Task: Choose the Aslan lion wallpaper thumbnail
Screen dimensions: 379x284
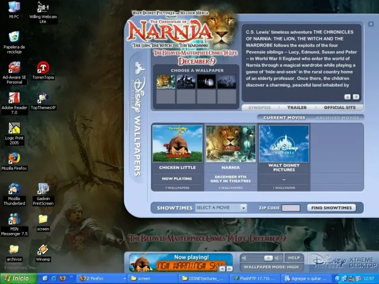Action: coord(166,81)
